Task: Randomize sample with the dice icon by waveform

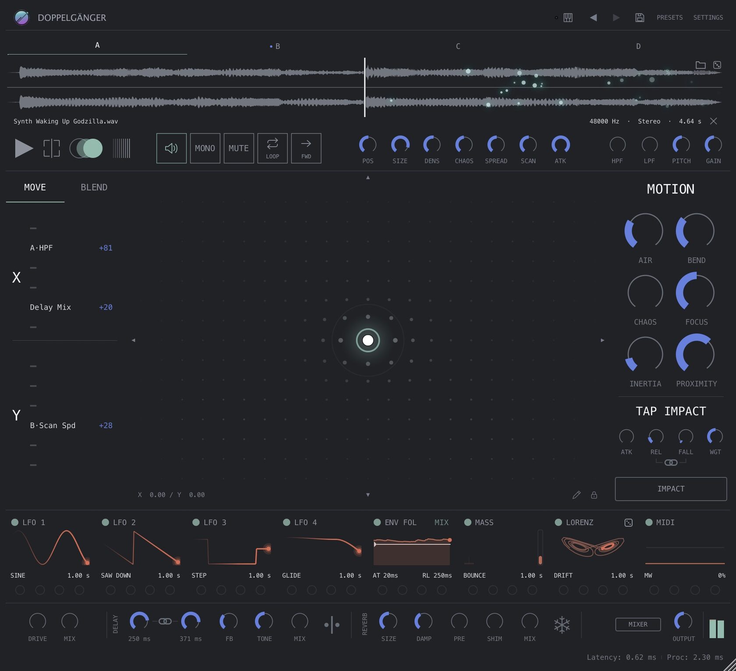Action: 717,65
